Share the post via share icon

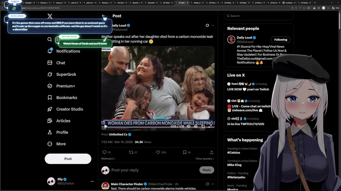point(212,152)
